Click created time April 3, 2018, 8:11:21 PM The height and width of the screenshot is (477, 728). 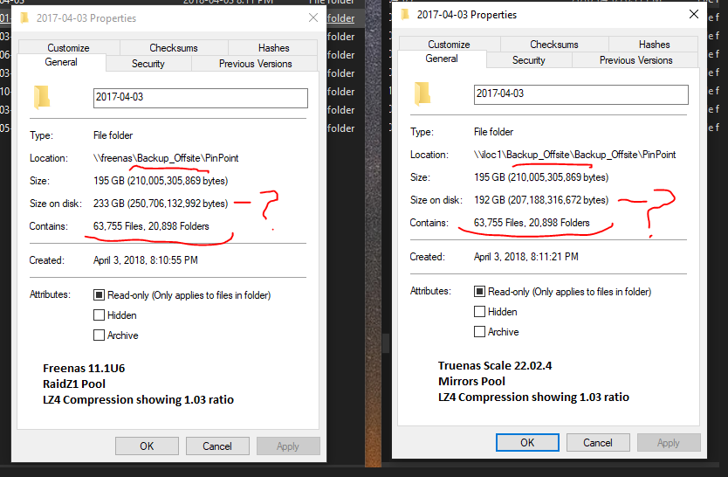point(526,256)
